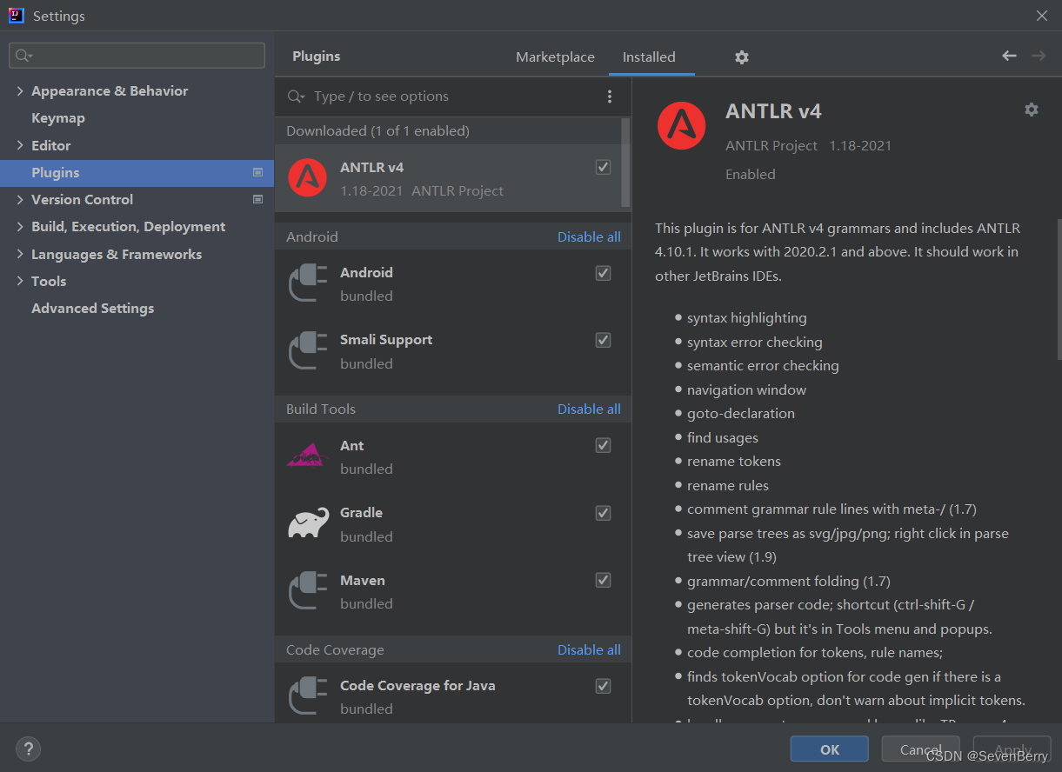Expand the Tools tree section

(19, 281)
